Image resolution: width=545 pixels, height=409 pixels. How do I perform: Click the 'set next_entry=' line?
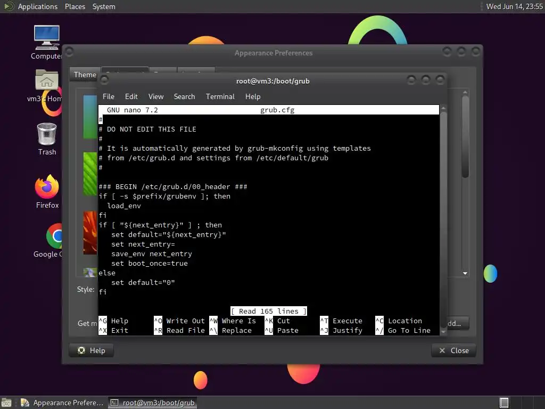pyautogui.click(x=143, y=244)
